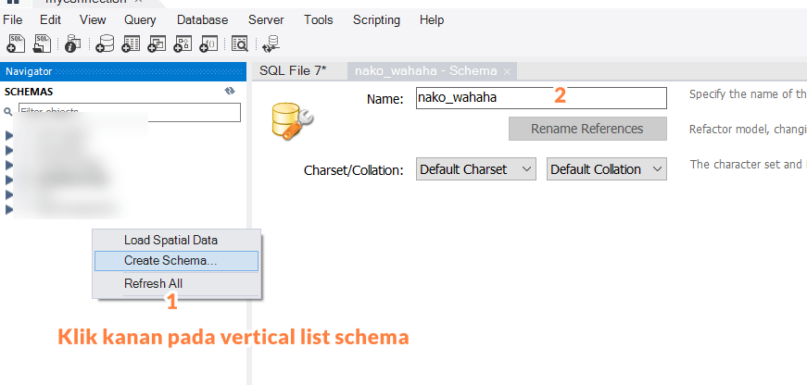Screen dimensions: 807x385
Task: Click the search table data icon
Action: [239, 42]
